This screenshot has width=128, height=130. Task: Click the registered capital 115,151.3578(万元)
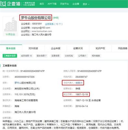click(25, 95)
